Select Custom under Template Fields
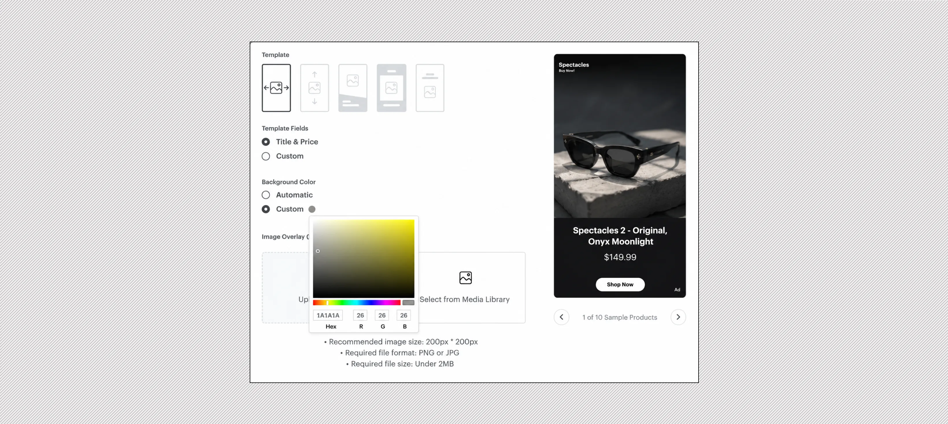The width and height of the screenshot is (948, 424). point(266,156)
